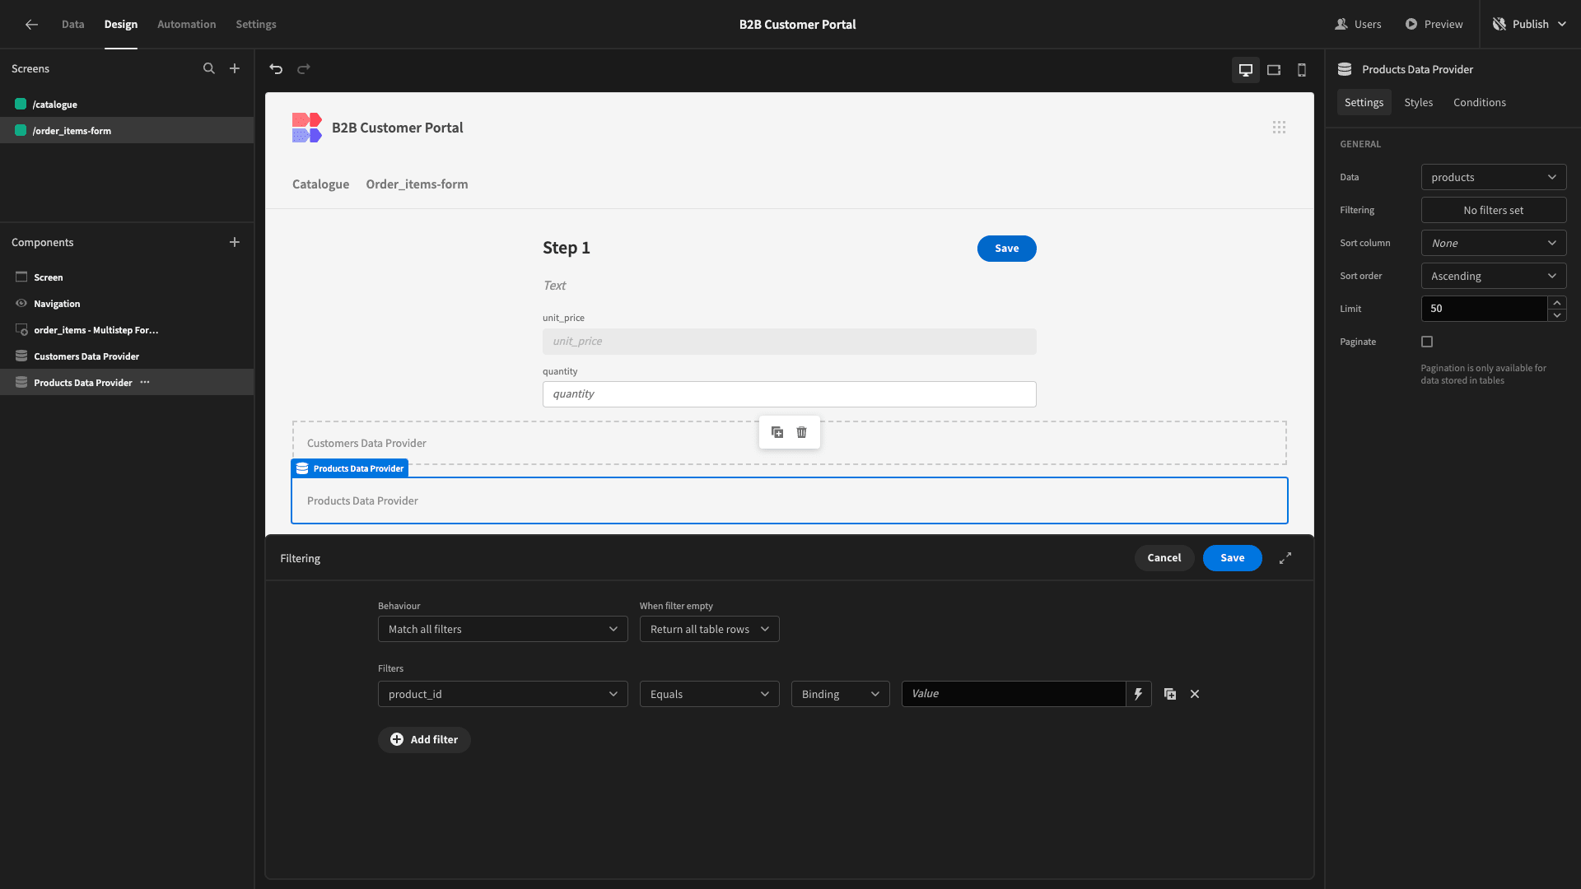Open the Equals operator dropdown
Image resolution: width=1581 pixels, height=889 pixels.
[710, 694]
